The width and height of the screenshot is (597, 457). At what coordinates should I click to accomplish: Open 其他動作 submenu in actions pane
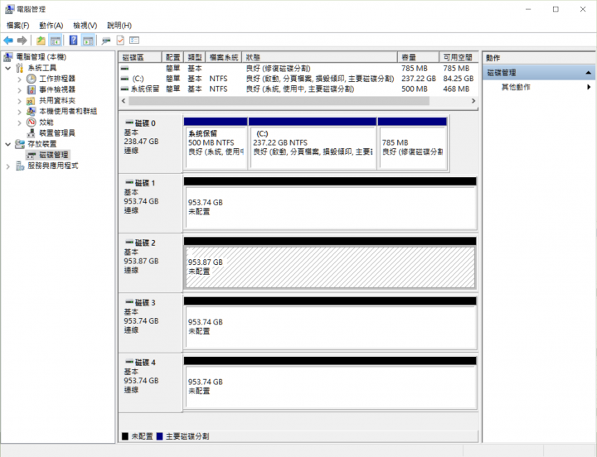click(539, 87)
